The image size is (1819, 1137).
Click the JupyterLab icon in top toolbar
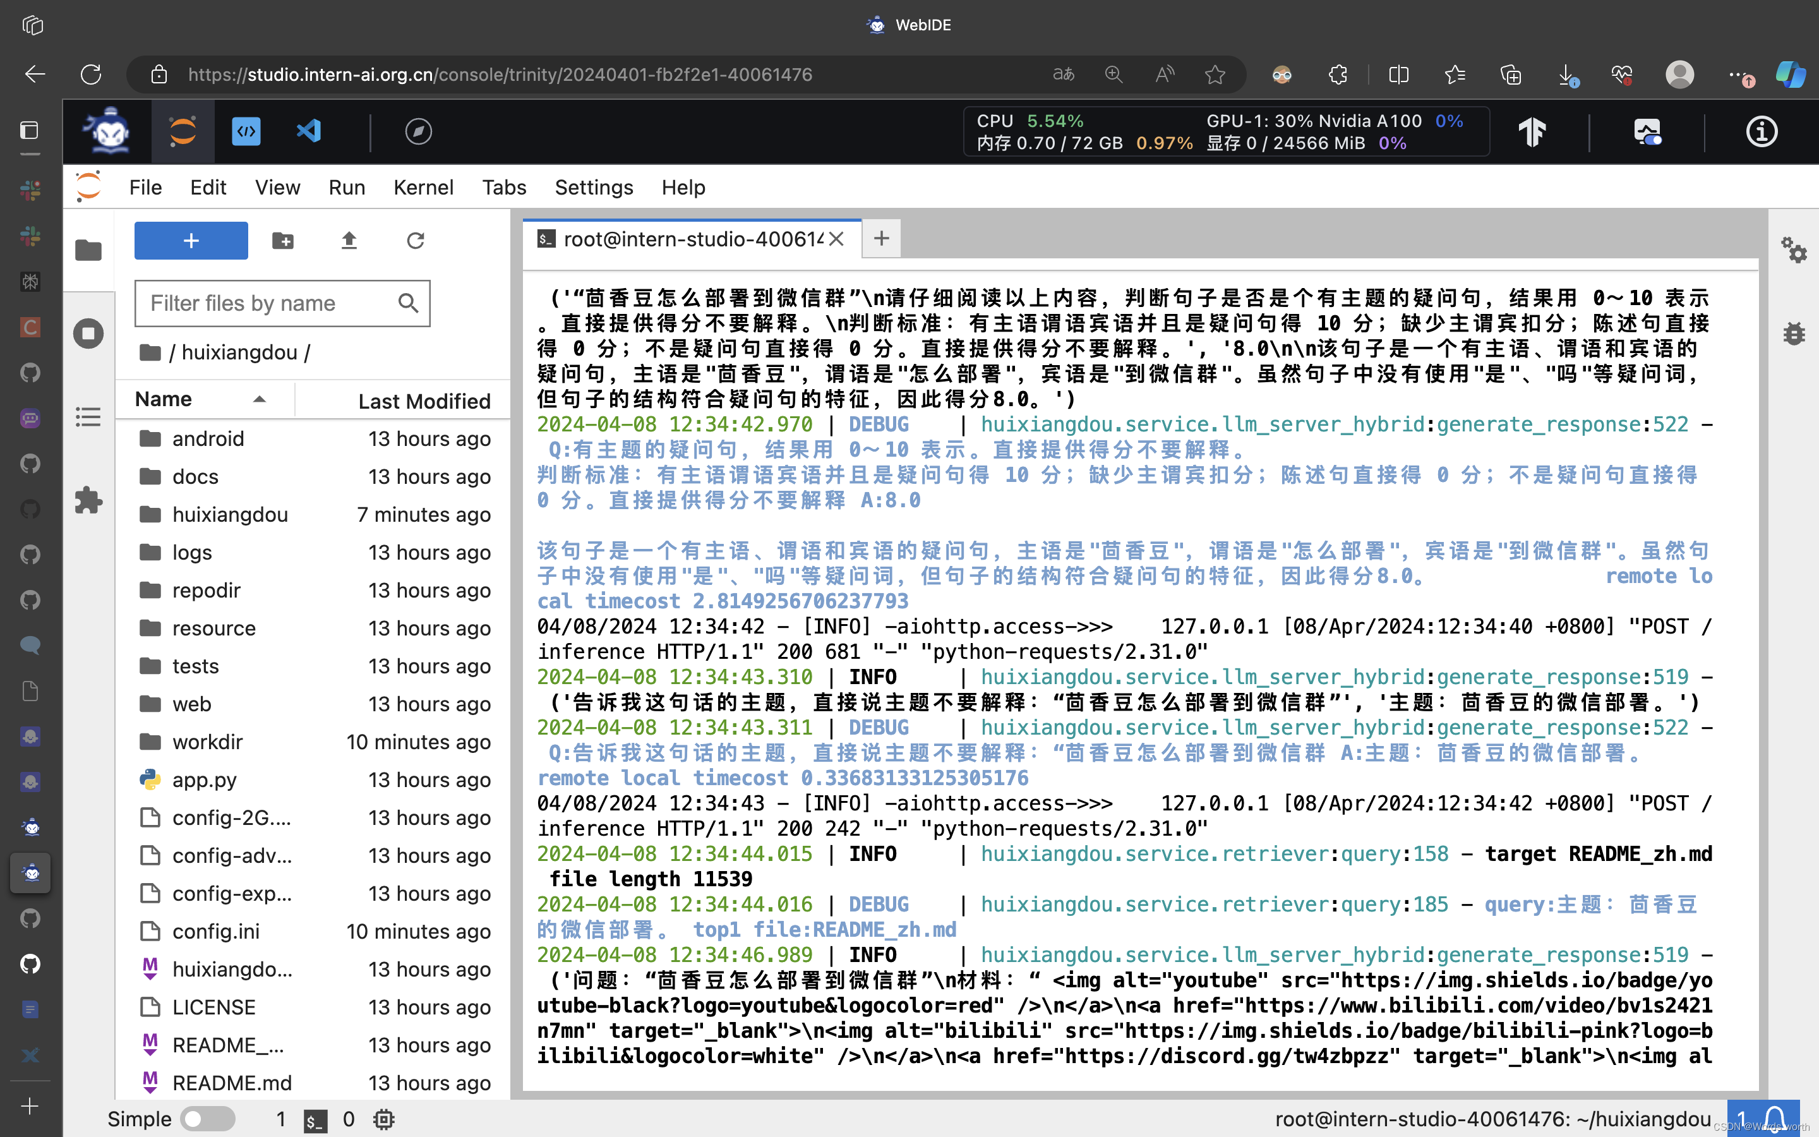[x=183, y=131]
